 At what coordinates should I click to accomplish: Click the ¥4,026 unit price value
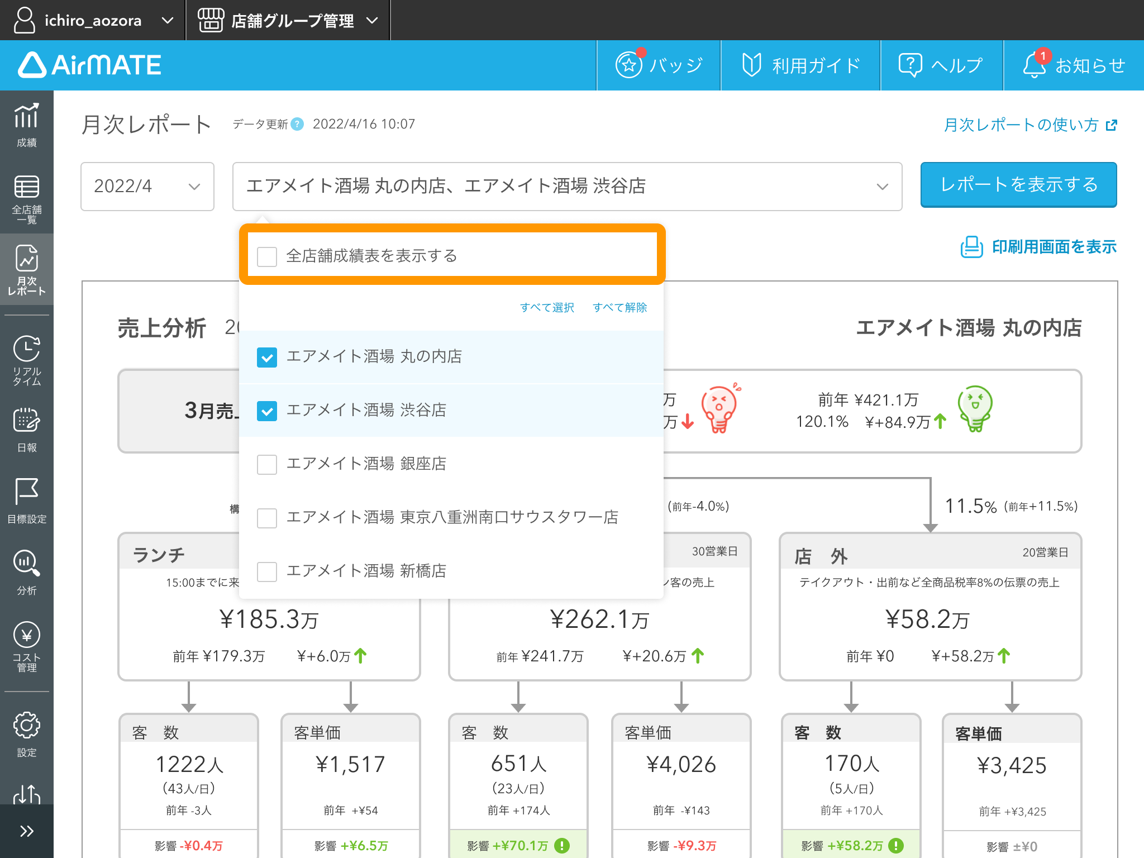pos(681,764)
